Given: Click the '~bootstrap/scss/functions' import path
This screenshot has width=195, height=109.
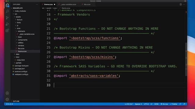Looking at the screenshot, I should [x=95, y=38].
